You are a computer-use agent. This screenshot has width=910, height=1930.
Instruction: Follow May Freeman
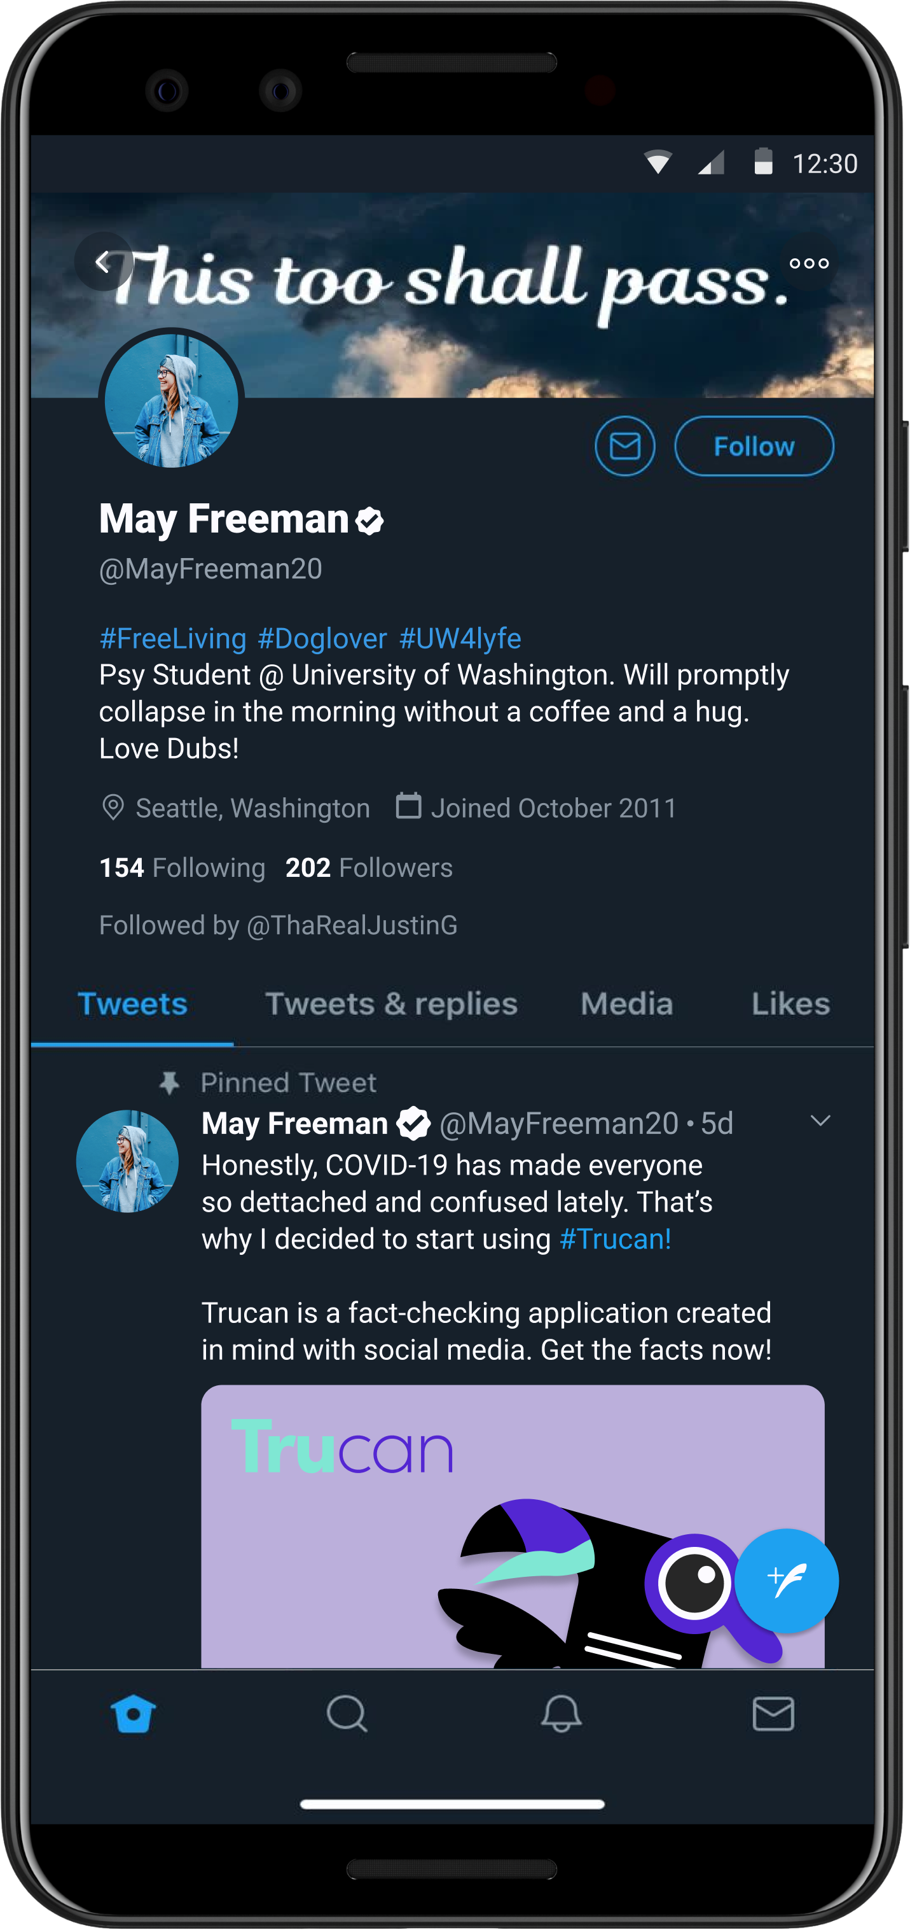pos(754,447)
